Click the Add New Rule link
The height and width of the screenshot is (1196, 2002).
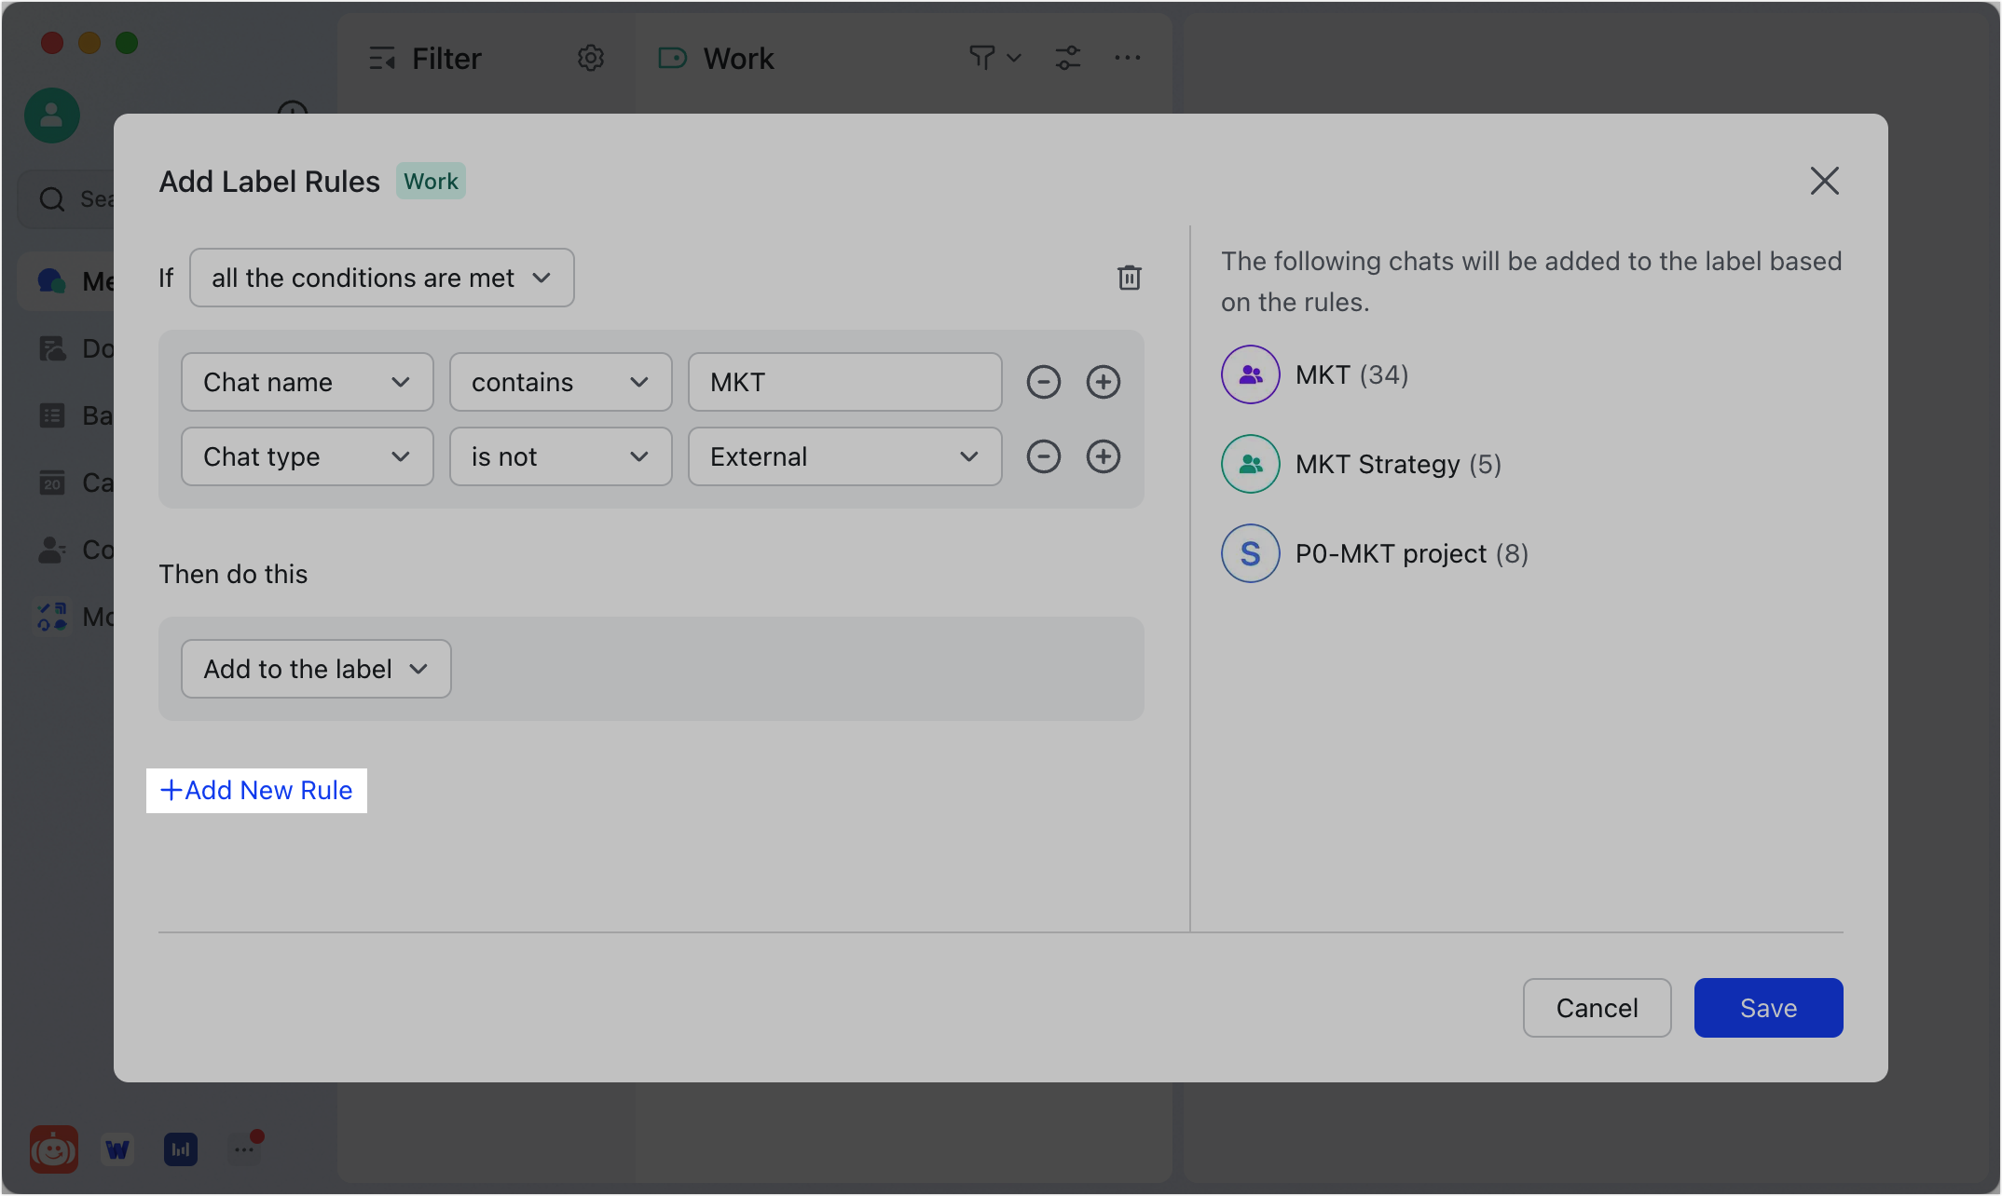(x=256, y=790)
